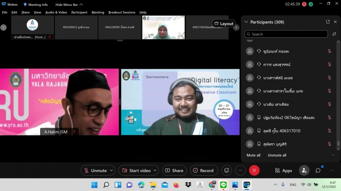Click Mute all button
Image resolution: width=341 pixels, height=191 pixels.
(x=253, y=155)
